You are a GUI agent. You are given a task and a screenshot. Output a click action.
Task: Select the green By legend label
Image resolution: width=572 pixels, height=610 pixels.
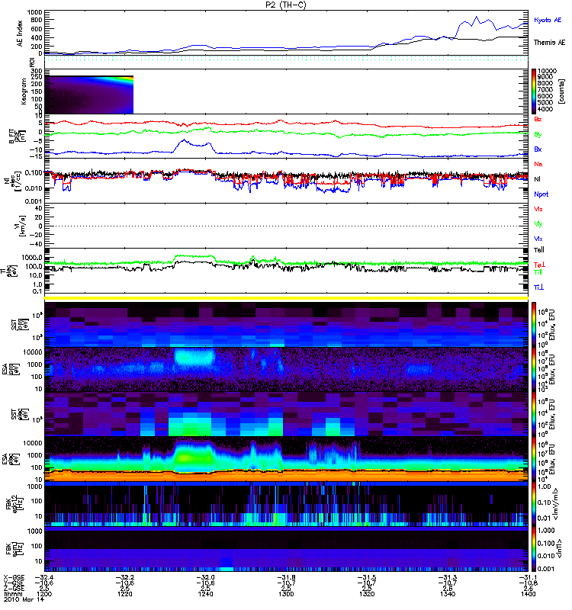coord(538,135)
